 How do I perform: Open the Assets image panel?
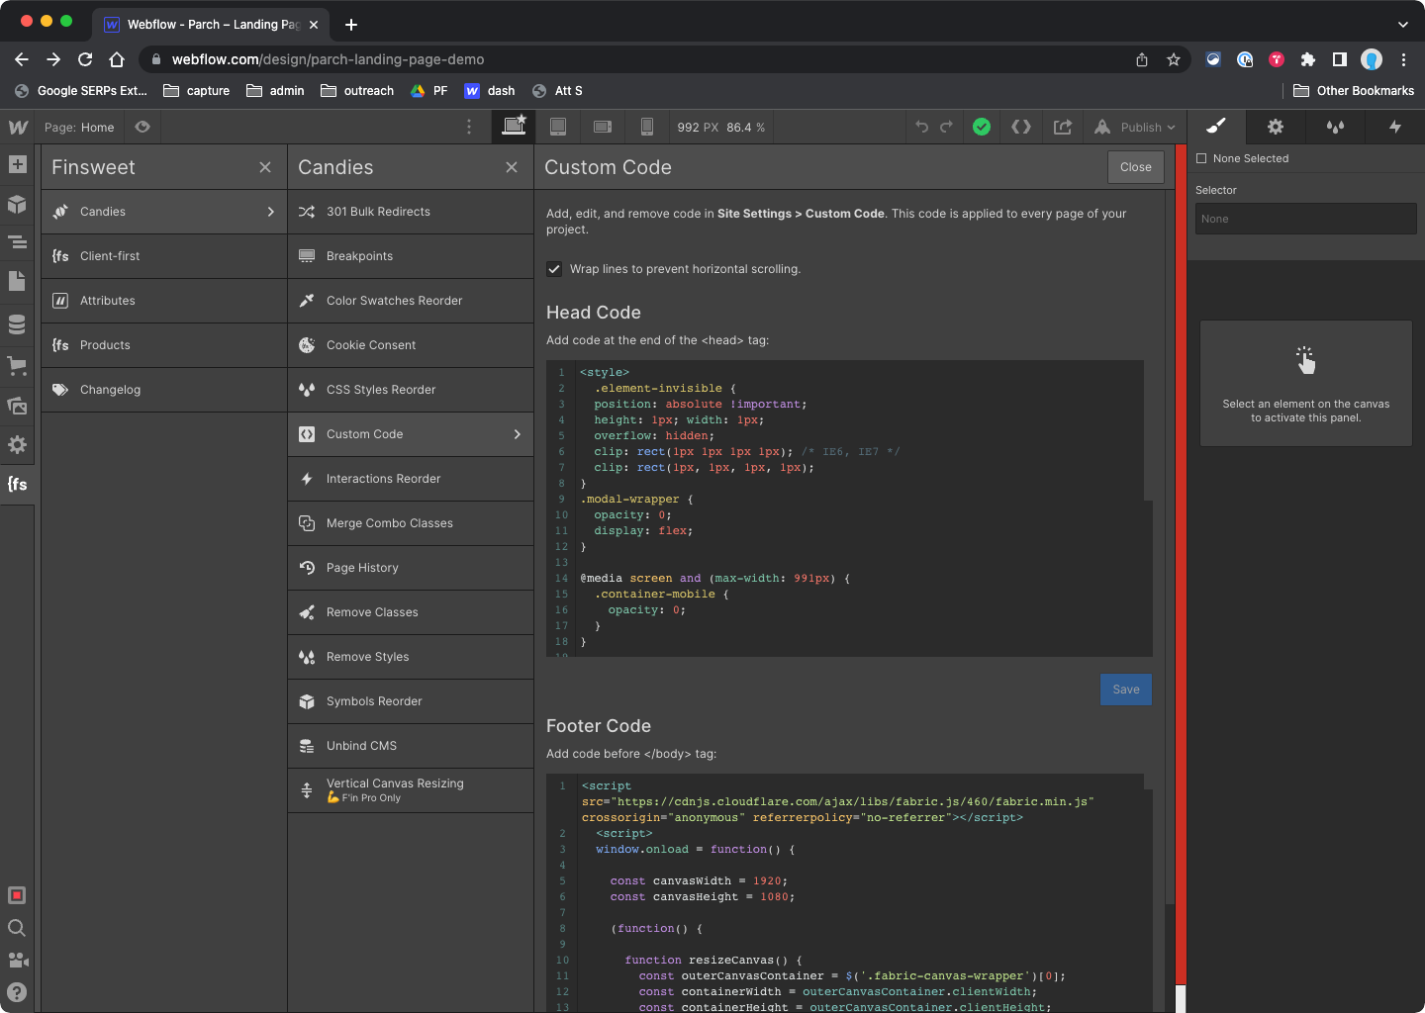17,406
